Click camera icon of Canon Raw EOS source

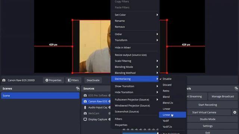[85, 101]
